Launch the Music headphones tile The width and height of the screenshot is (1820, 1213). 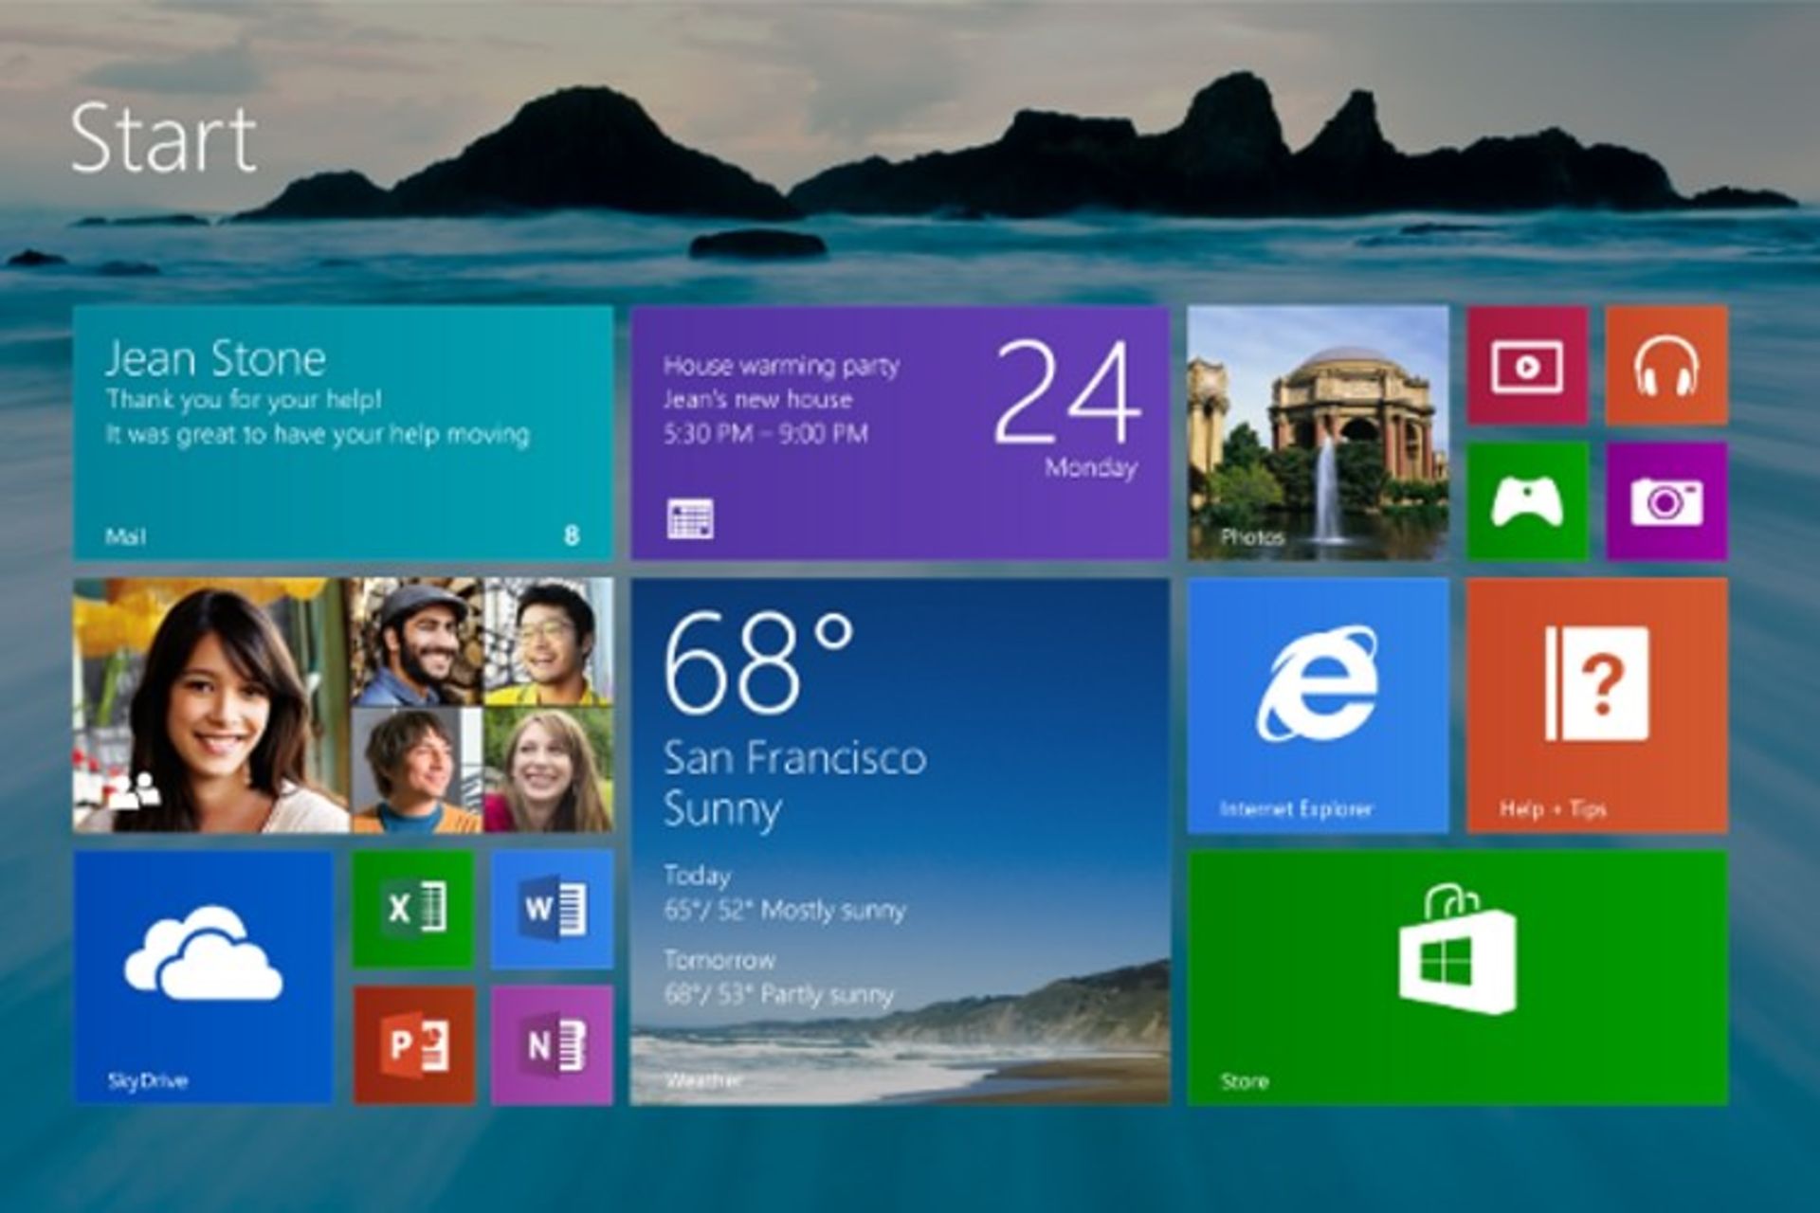click(1666, 365)
